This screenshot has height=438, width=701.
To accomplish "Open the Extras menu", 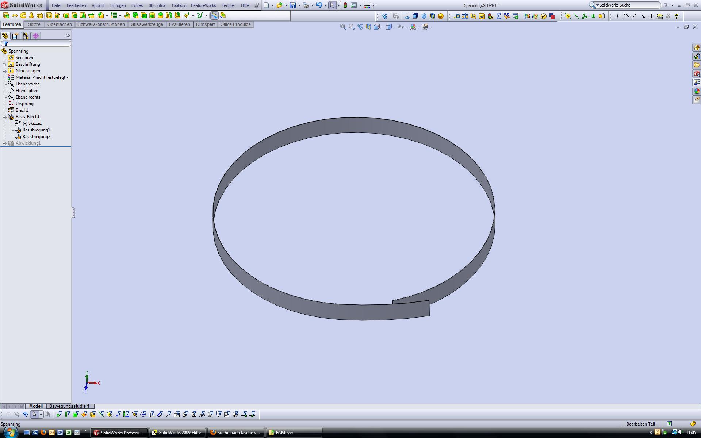I will pyautogui.click(x=137, y=5).
